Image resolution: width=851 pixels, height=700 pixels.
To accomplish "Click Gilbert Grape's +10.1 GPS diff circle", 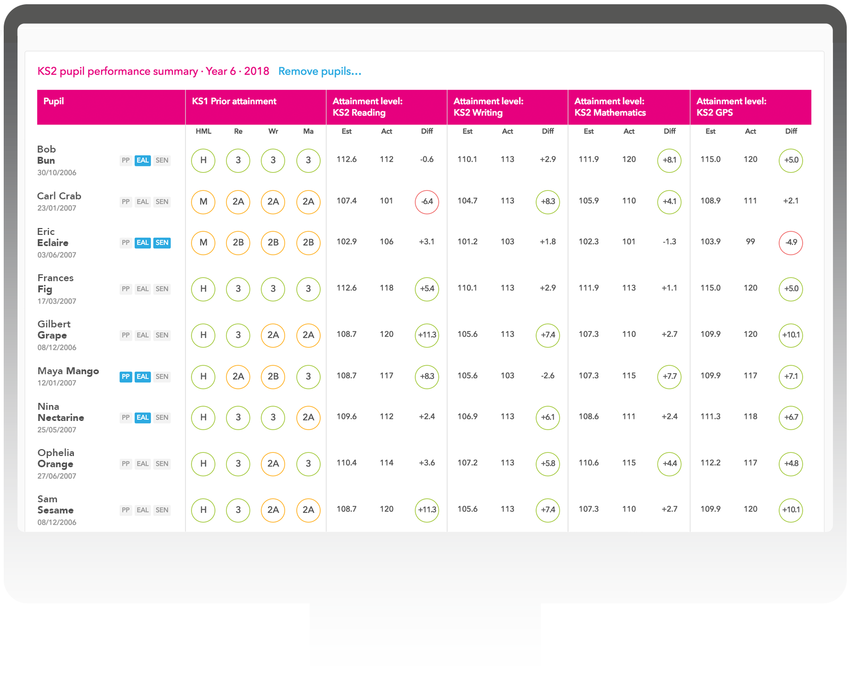I will point(791,335).
